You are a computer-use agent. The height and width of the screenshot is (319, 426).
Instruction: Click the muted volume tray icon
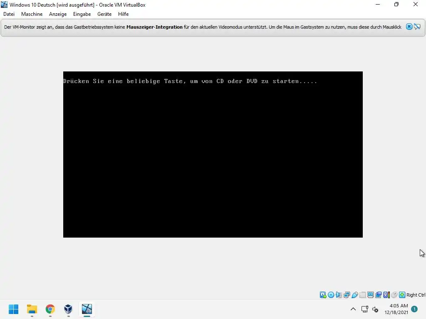click(x=375, y=309)
